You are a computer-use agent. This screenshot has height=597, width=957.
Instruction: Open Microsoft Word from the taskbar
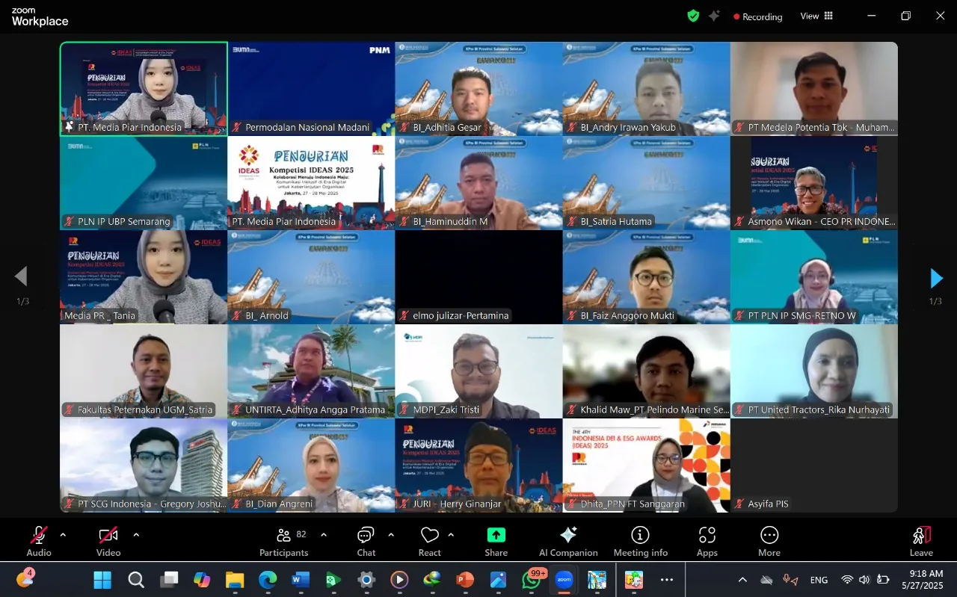pyautogui.click(x=301, y=580)
